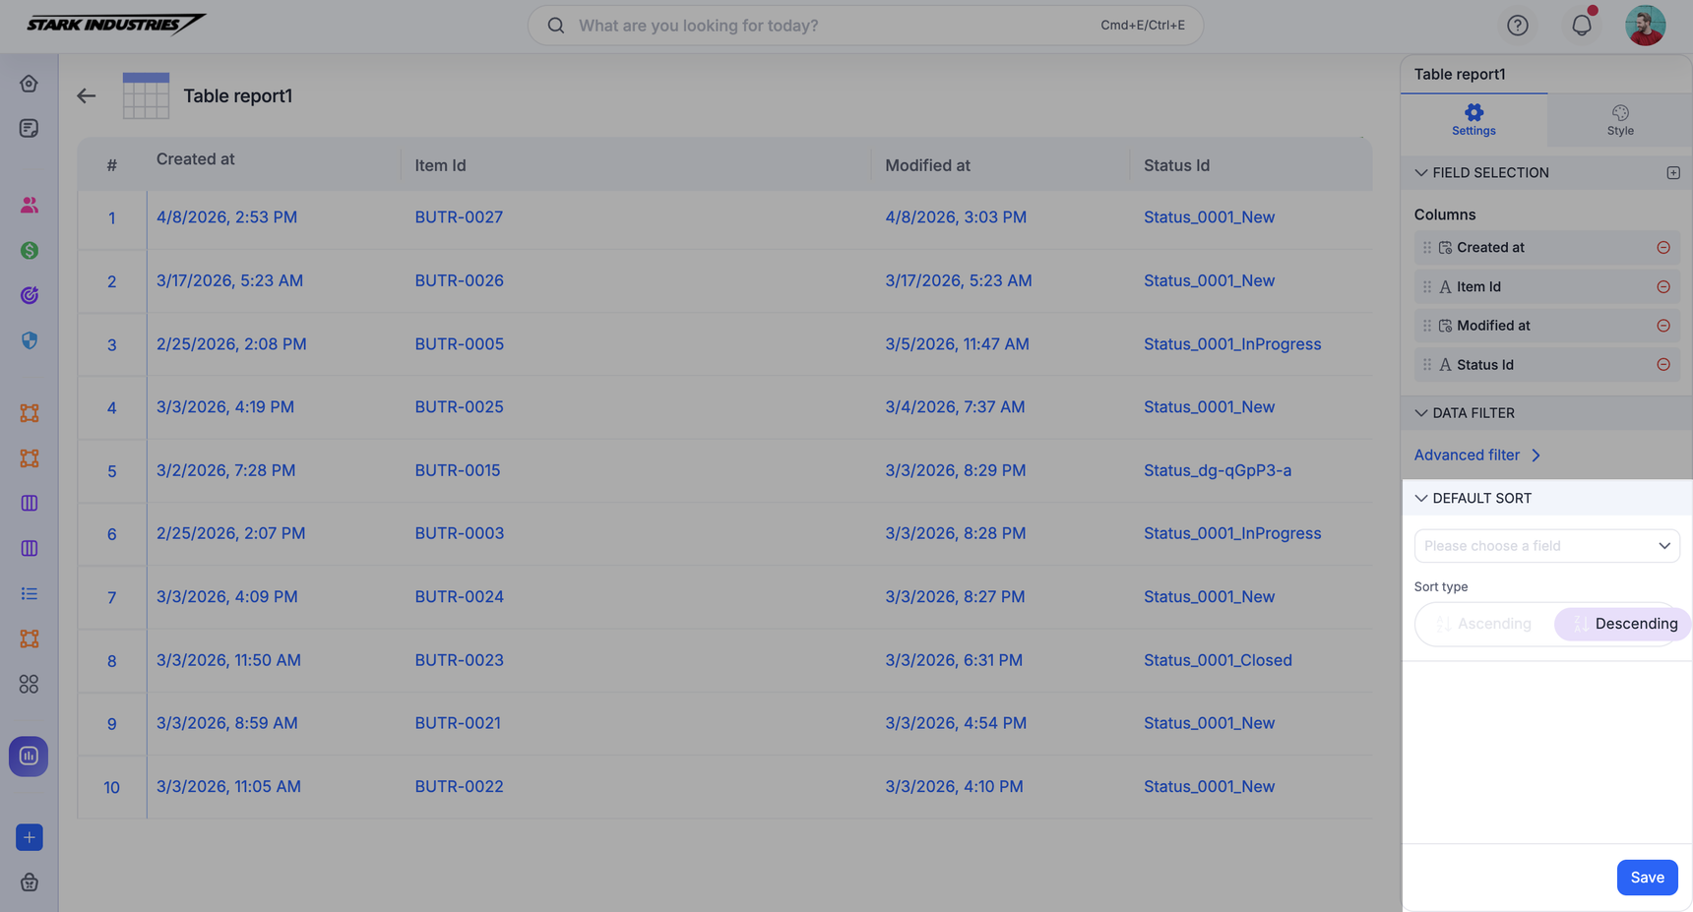The height and width of the screenshot is (912, 1693).
Task: Remove the Created at column
Action: 1662,248
